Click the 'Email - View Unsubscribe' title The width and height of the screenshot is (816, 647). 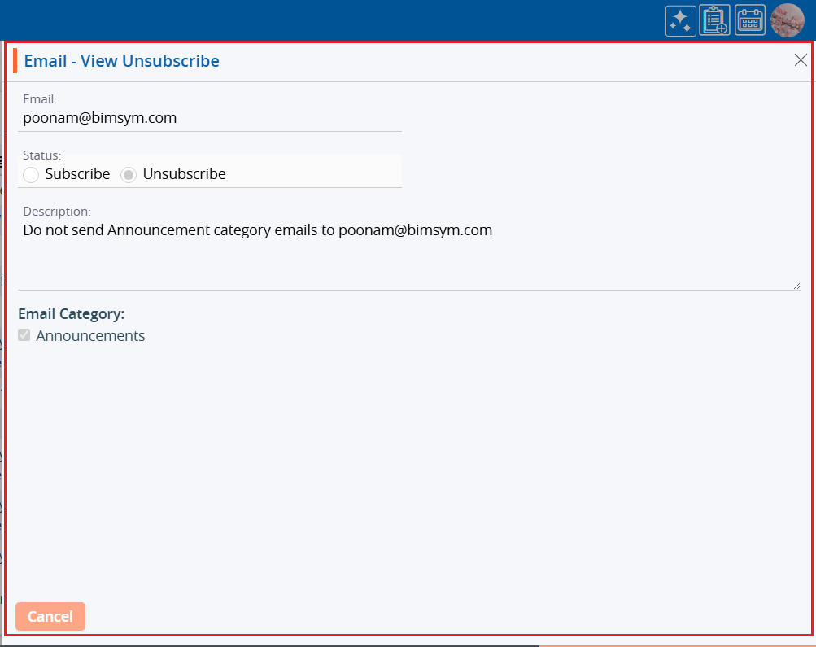point(121,61)
